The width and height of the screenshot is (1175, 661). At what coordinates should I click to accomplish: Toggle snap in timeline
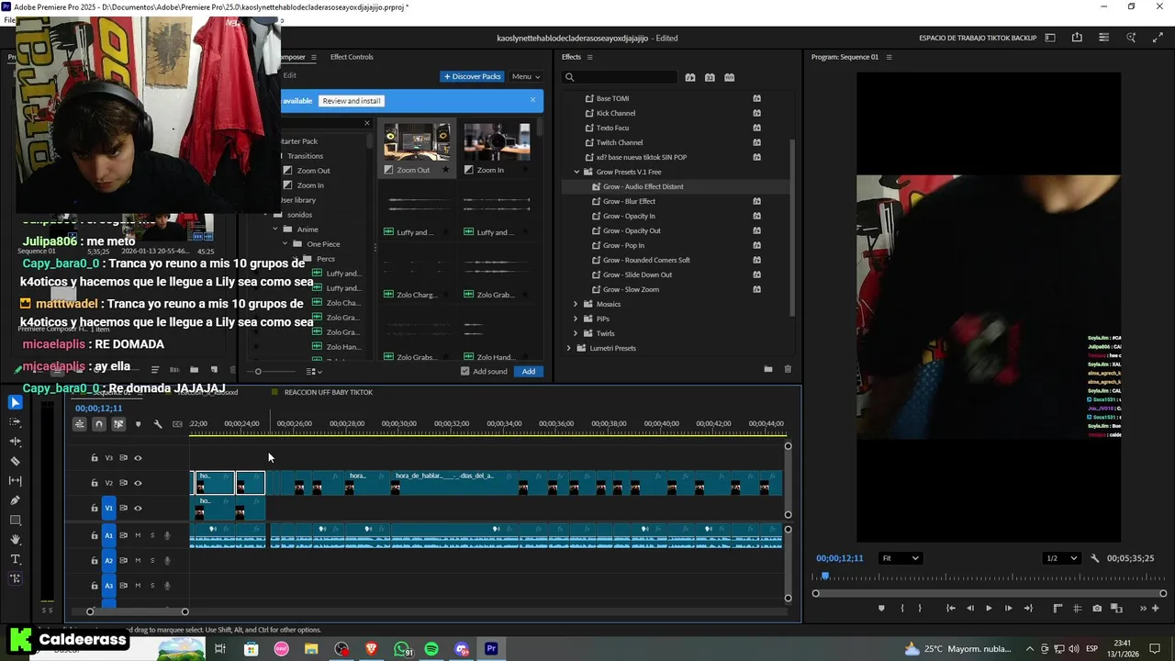[98, 424]
